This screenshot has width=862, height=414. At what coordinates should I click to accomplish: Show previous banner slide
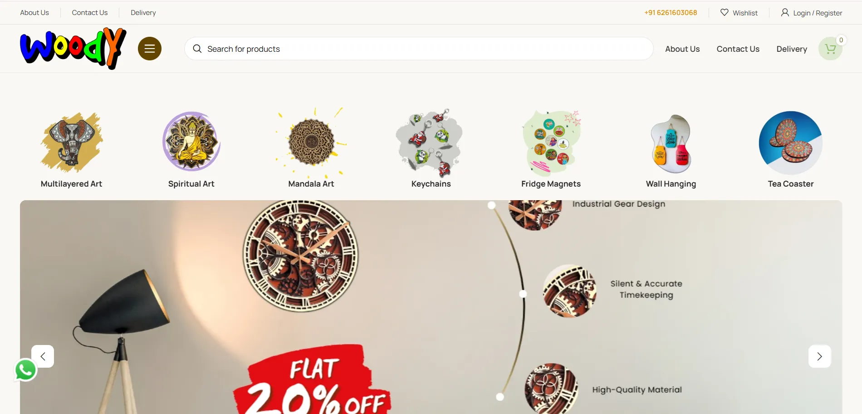43,356
